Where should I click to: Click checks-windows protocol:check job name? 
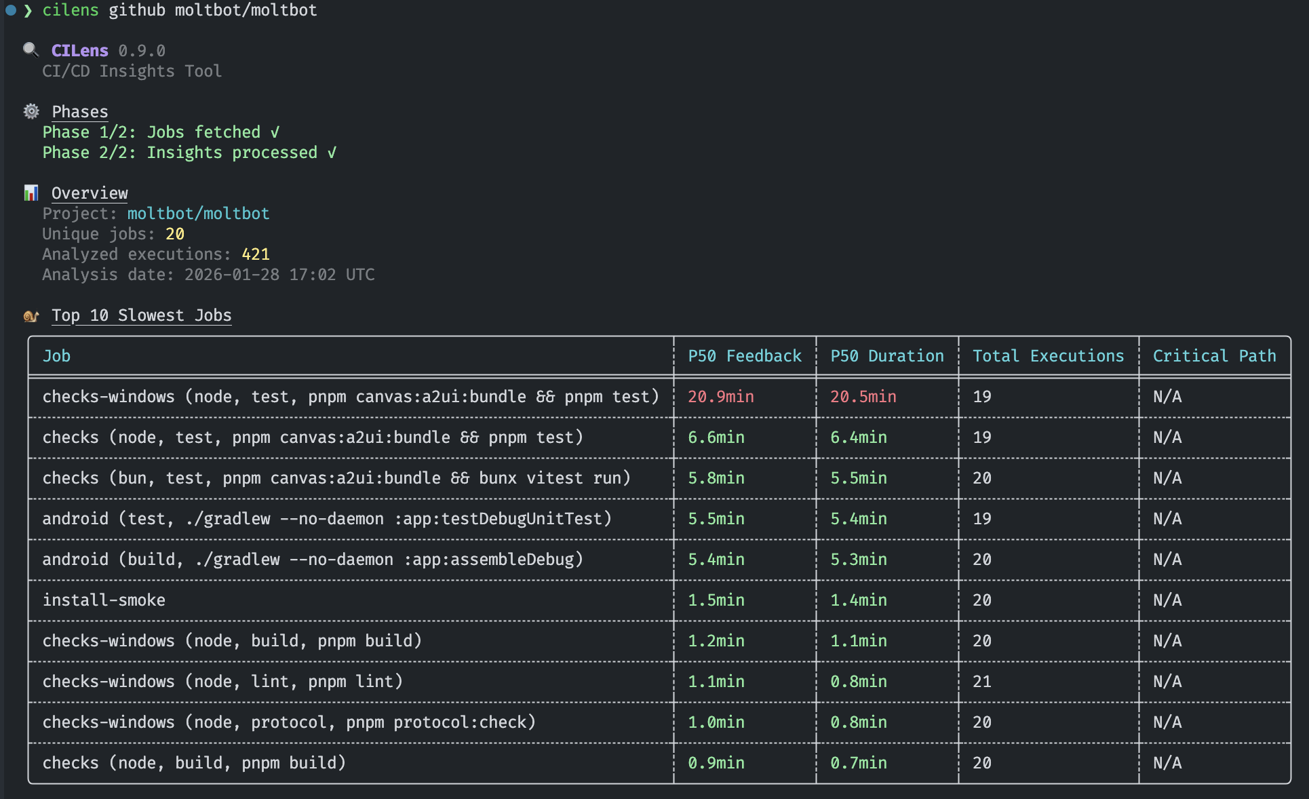tap(289, 722)
